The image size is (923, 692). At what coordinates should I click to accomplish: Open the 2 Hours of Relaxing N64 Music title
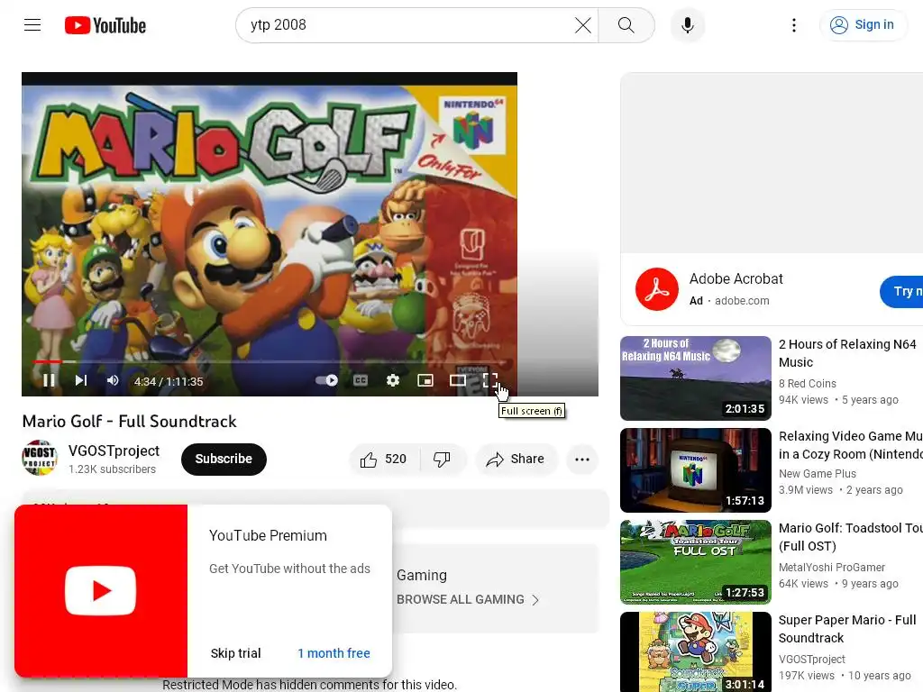(847, 353)
